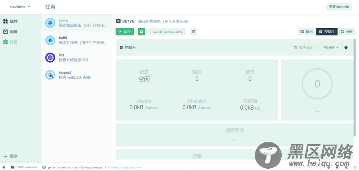Select the serve task in the list
359x171 pixels.
point(76,23)
